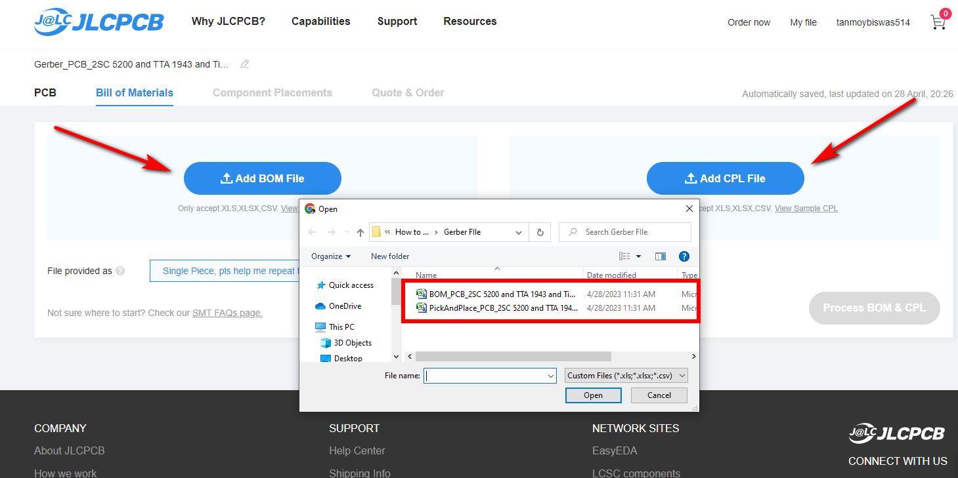Click the Add BOM File button
958x478 pixels.
263,178
